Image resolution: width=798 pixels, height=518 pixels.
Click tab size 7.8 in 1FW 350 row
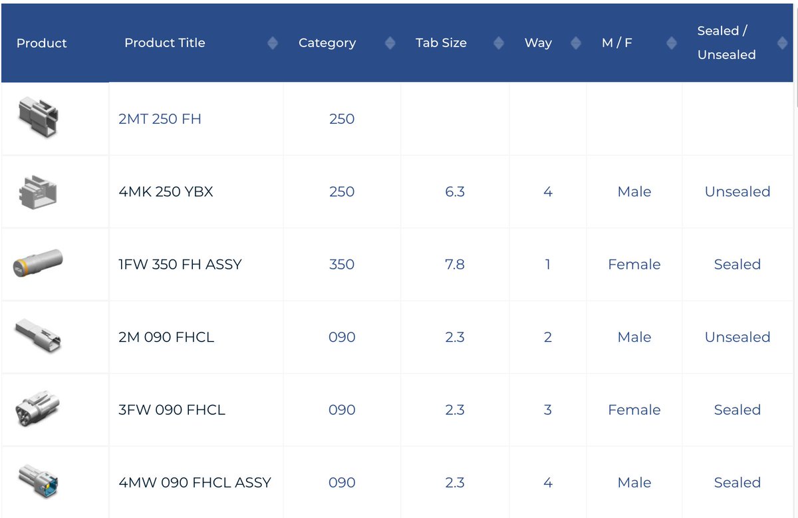pyautogui.click(x=455, y=265)
